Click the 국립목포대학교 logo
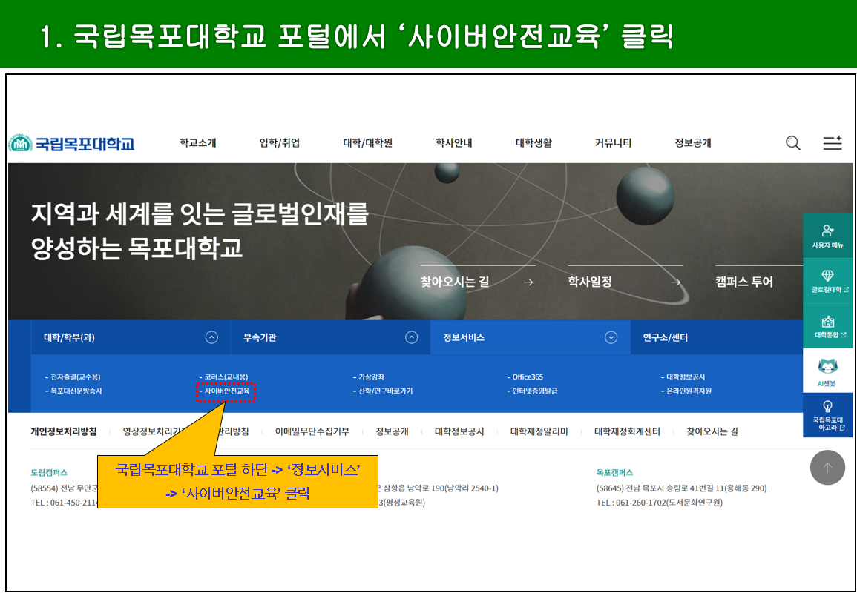Viewport: 857px width, 593px height. coord(71,144)
